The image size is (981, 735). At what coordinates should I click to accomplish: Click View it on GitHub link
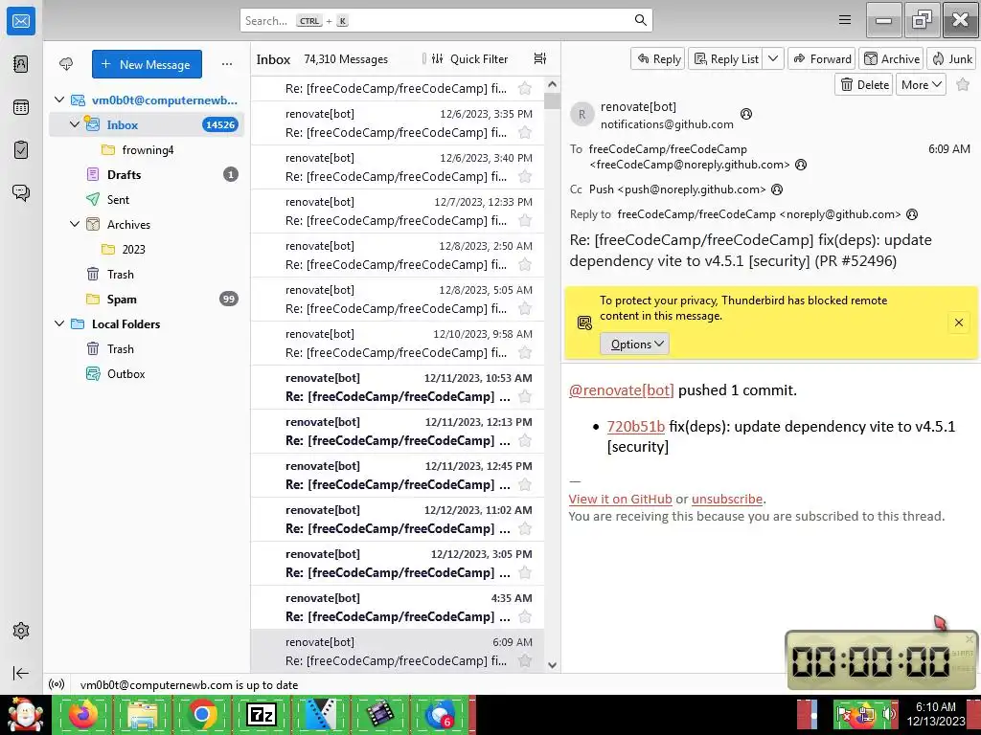(x=620, y=499)
